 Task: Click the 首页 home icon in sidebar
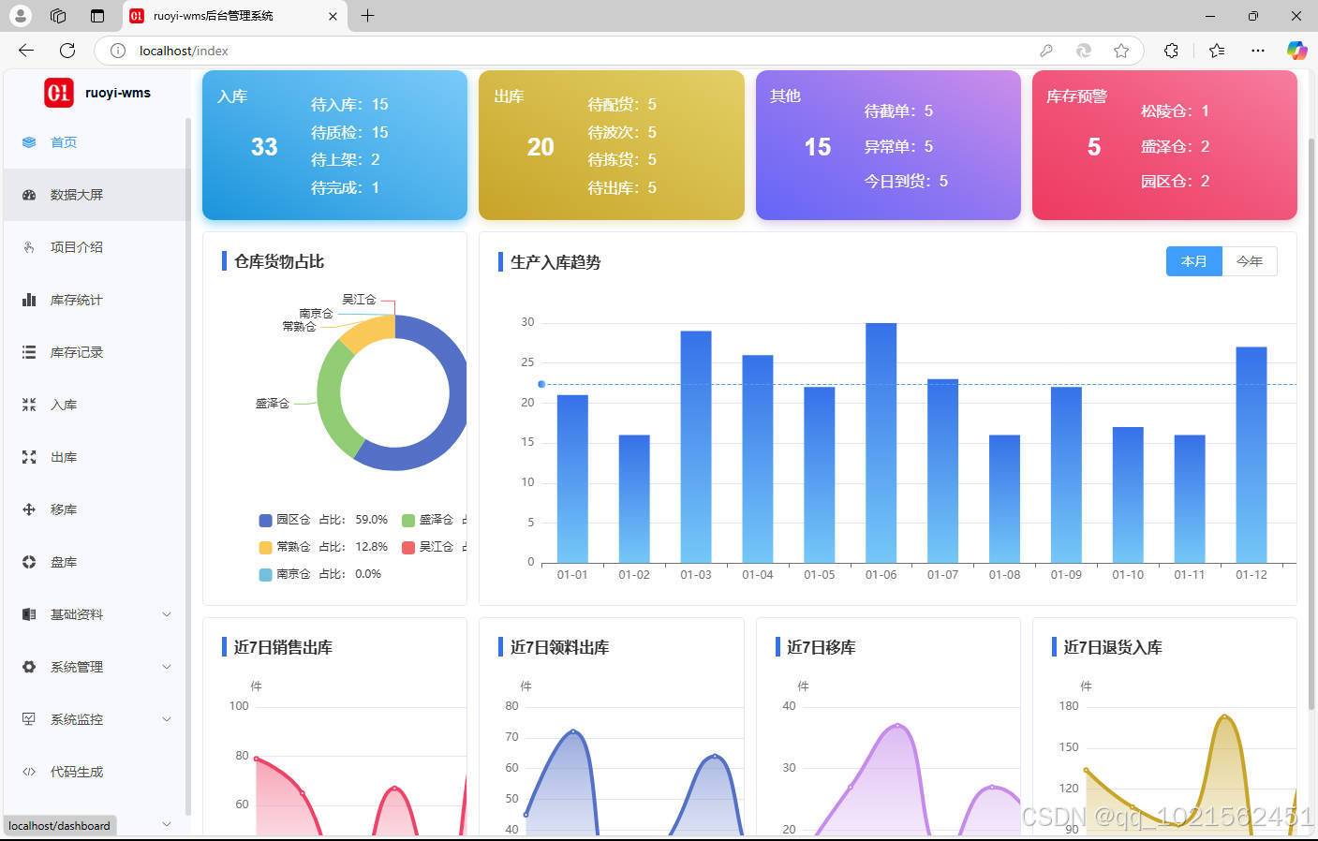point(29,142)
